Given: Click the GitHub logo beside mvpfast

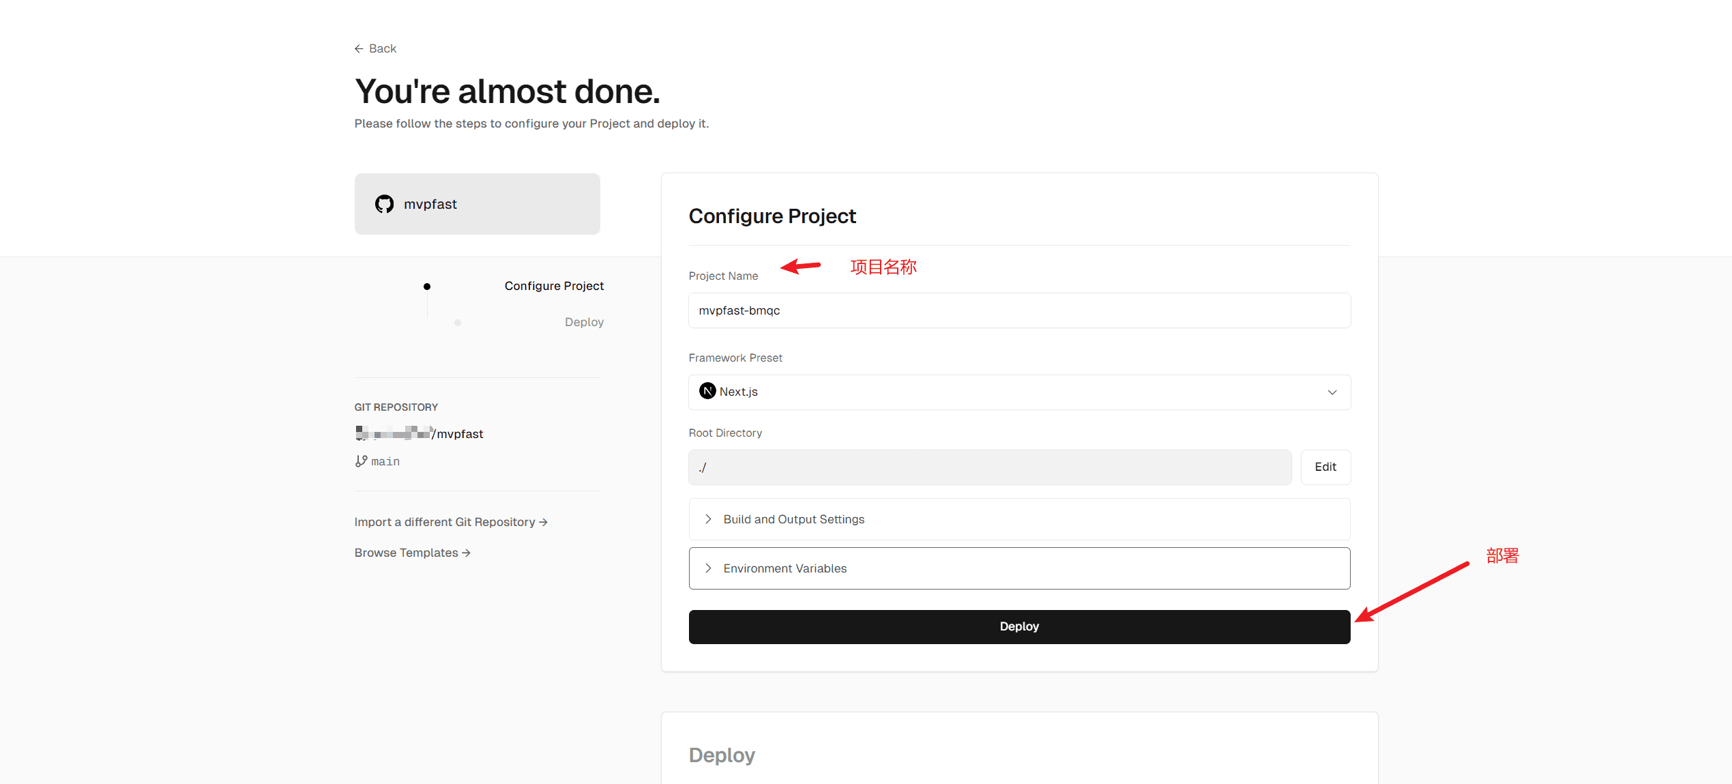Looking at the screenshot, I should tap(384, 204).
